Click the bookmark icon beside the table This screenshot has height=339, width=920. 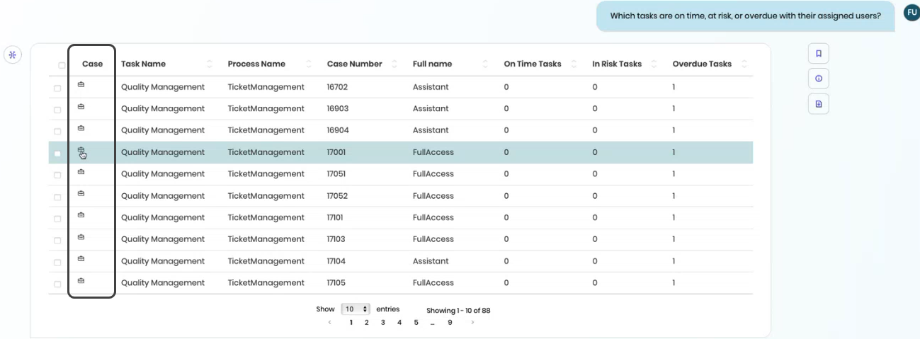[x=818, y=53]
